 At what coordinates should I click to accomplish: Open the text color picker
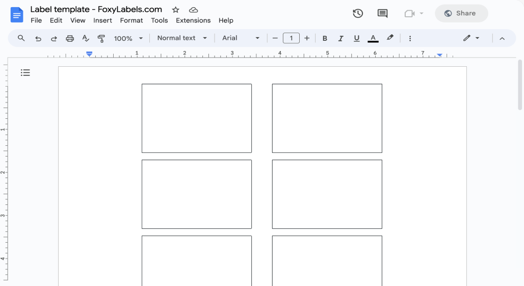coord(373,38)
